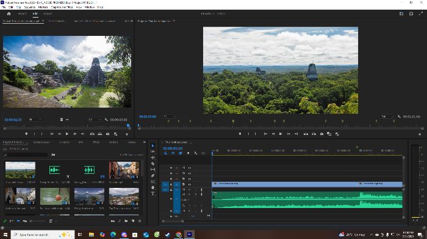This screenshot has width=427, height=239.
Task: Click Export Frame camera in Program monitor
Action: [321, 134]
